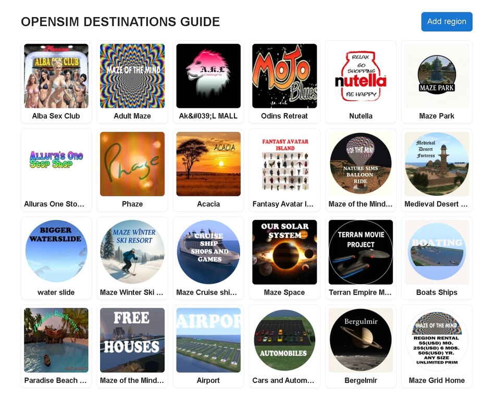Open the Terran Movie Project icon
The image size is (498, 400).
[360, 252]
